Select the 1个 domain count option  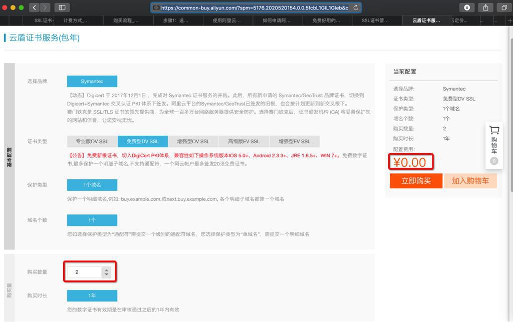[92, 220]
